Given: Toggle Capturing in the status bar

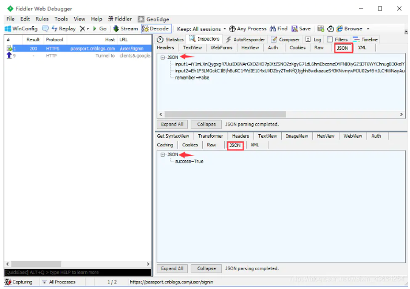Looking at the screenshot, I should (19, 282).
